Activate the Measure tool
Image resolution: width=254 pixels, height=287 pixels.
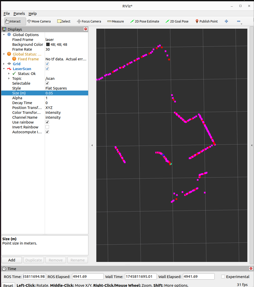point(116,21)
